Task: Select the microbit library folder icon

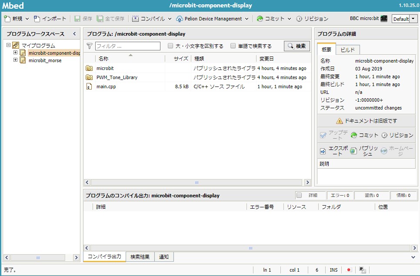Action: (x=89, y=68)
